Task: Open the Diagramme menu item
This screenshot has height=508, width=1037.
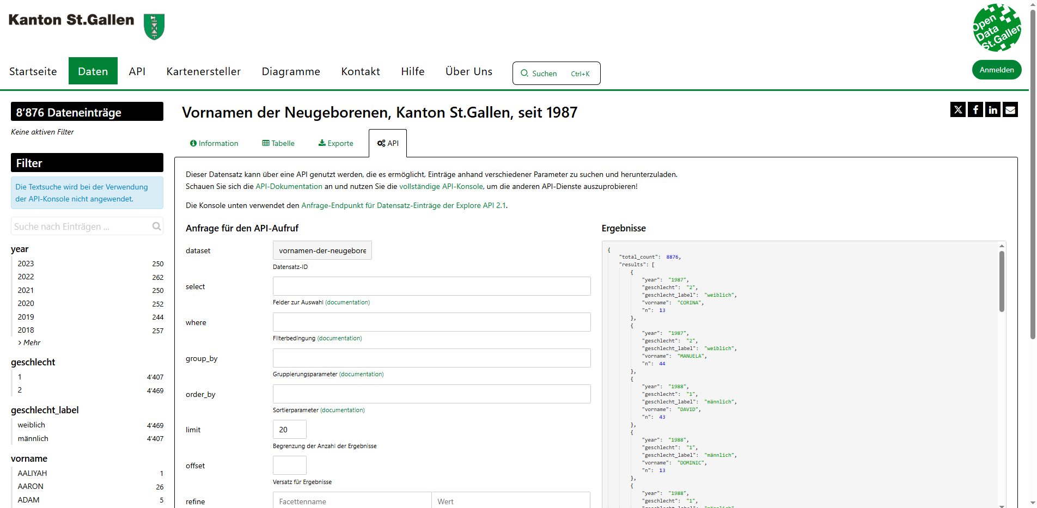Action: click(291, 71)
